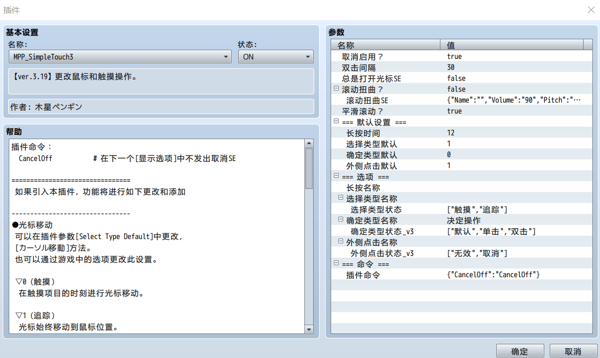Confirm with the 确定 button

520,351
